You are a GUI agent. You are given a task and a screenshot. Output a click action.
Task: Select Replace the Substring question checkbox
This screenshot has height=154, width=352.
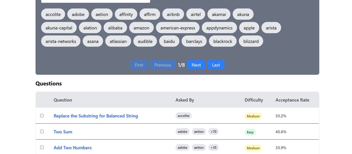[42, 115]
